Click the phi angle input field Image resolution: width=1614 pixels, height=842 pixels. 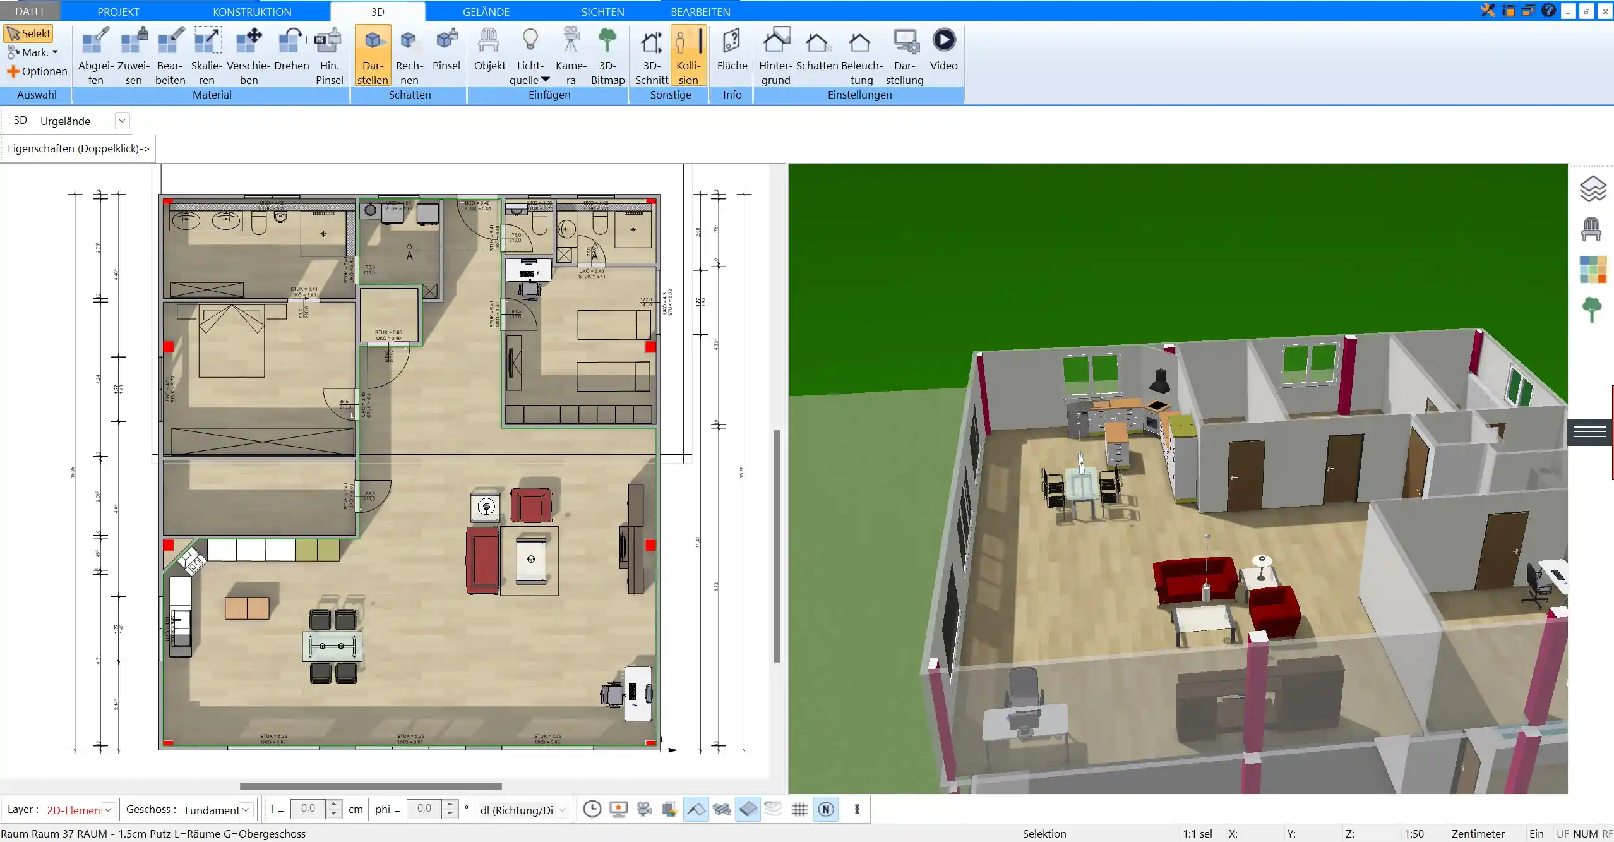[424, 809]
